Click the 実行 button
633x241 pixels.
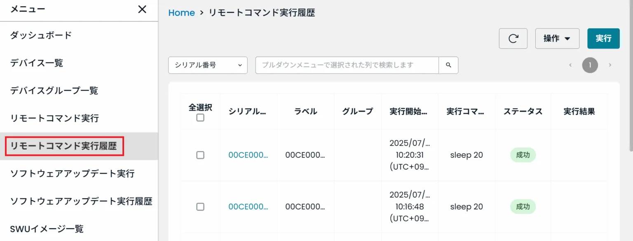[x=603, y=38]
